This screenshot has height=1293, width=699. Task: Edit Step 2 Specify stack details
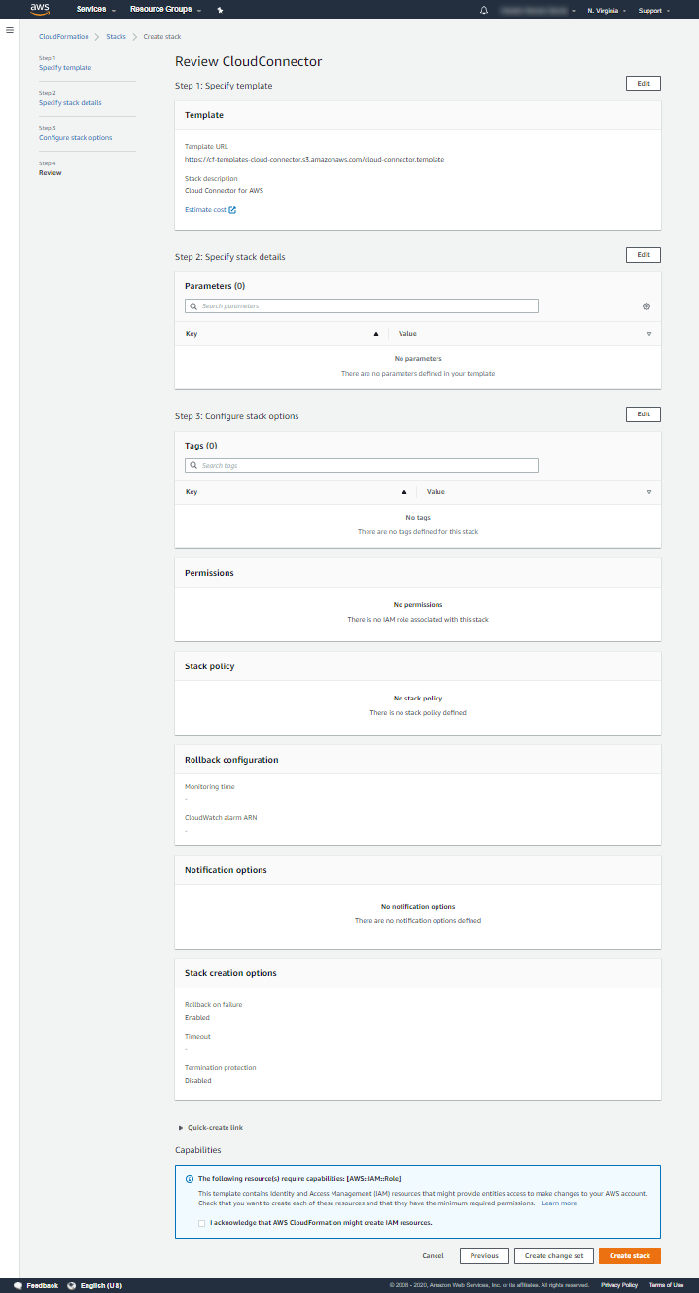click(644, 255)
